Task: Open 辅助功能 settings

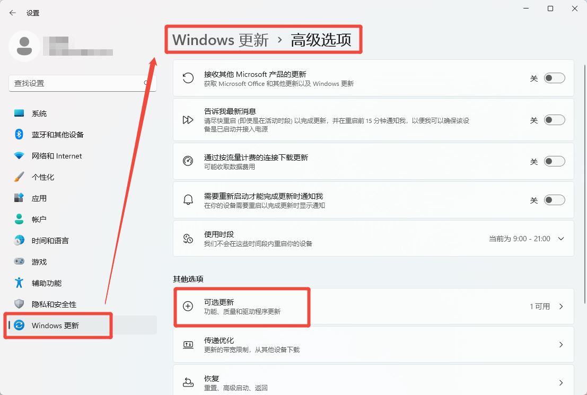Action: click(82, 283)
